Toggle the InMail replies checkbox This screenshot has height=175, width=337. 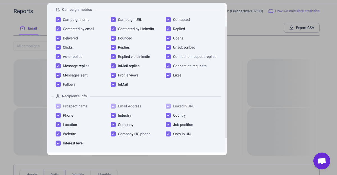113,66
